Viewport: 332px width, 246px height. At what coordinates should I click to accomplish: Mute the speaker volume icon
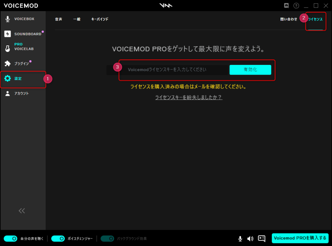250,239
